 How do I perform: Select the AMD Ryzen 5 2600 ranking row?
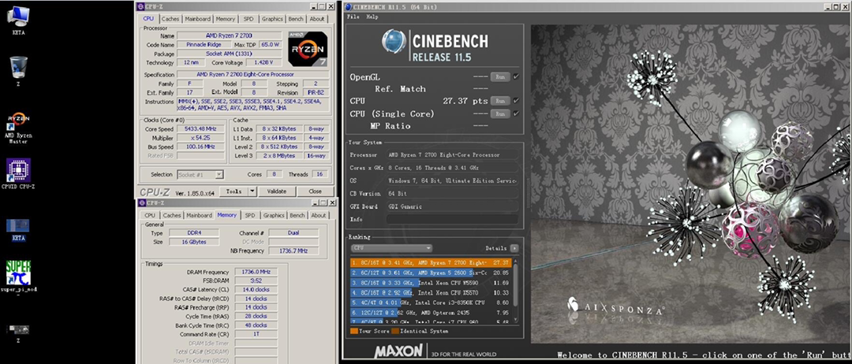(x=432, y=273)
